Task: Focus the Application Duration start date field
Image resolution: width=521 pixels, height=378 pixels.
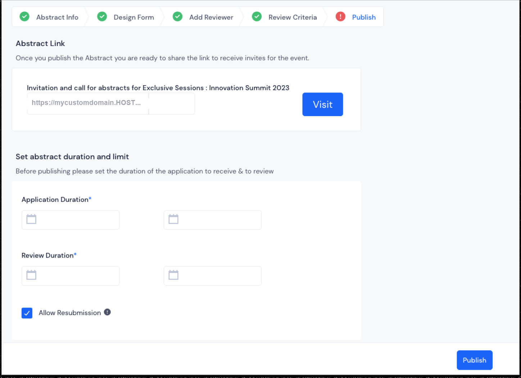Action: 71,220
